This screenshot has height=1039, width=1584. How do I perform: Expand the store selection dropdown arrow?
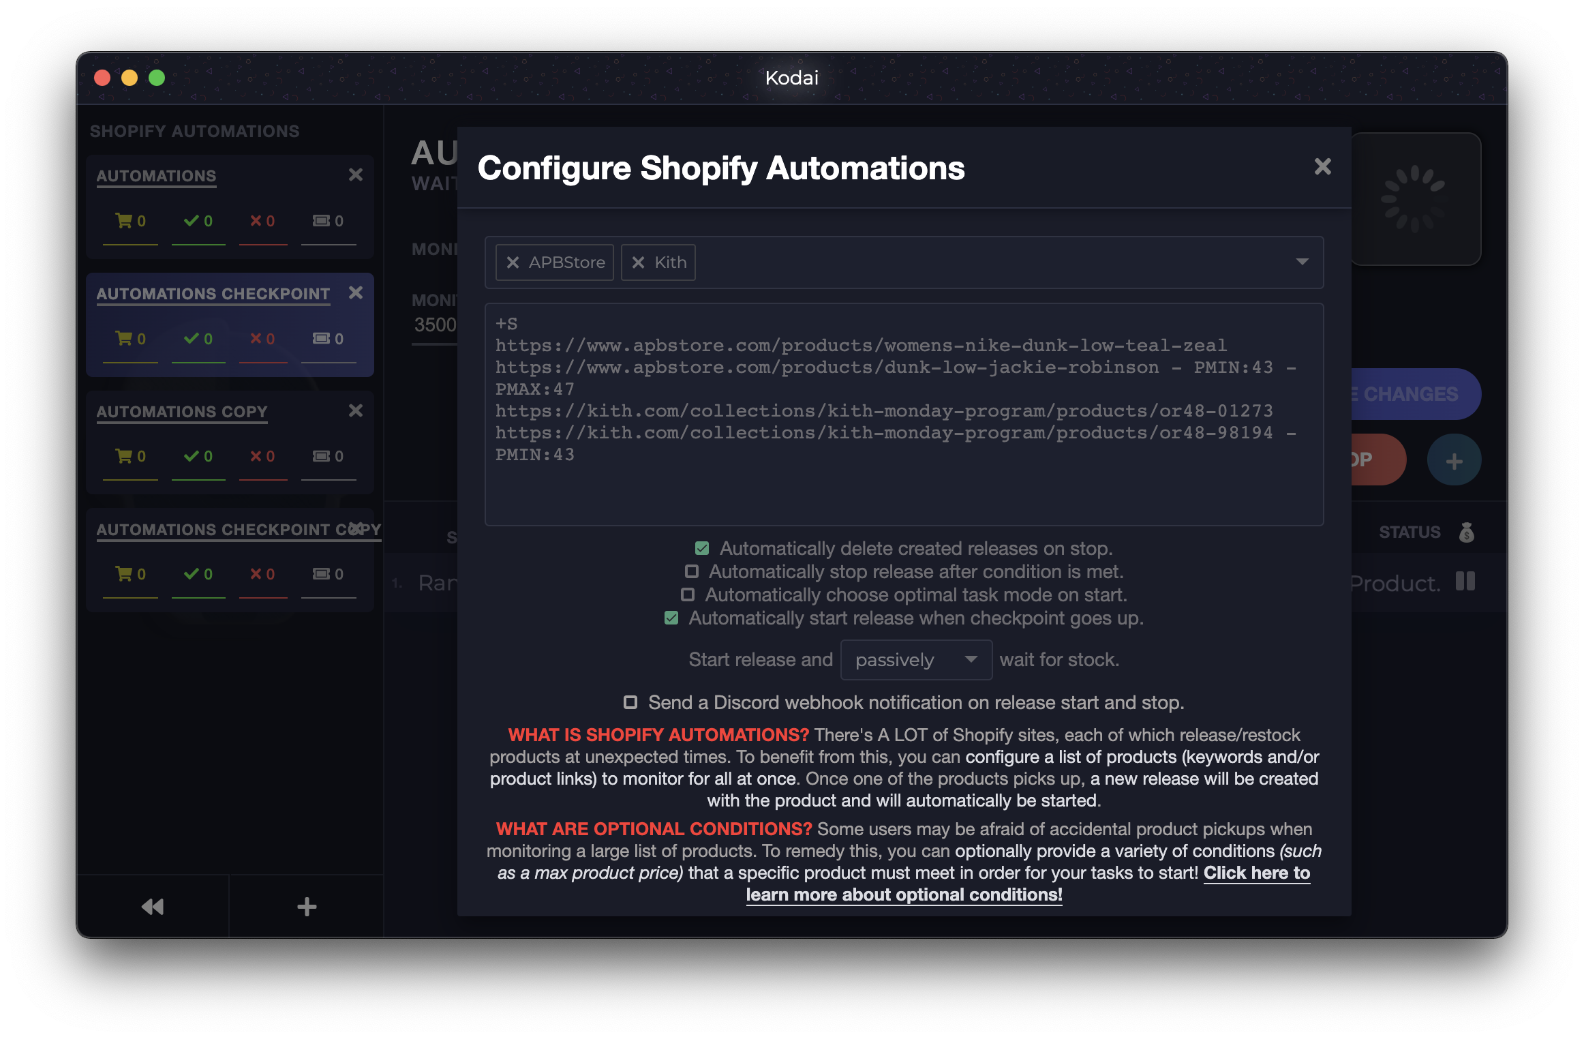point(1302,262)
